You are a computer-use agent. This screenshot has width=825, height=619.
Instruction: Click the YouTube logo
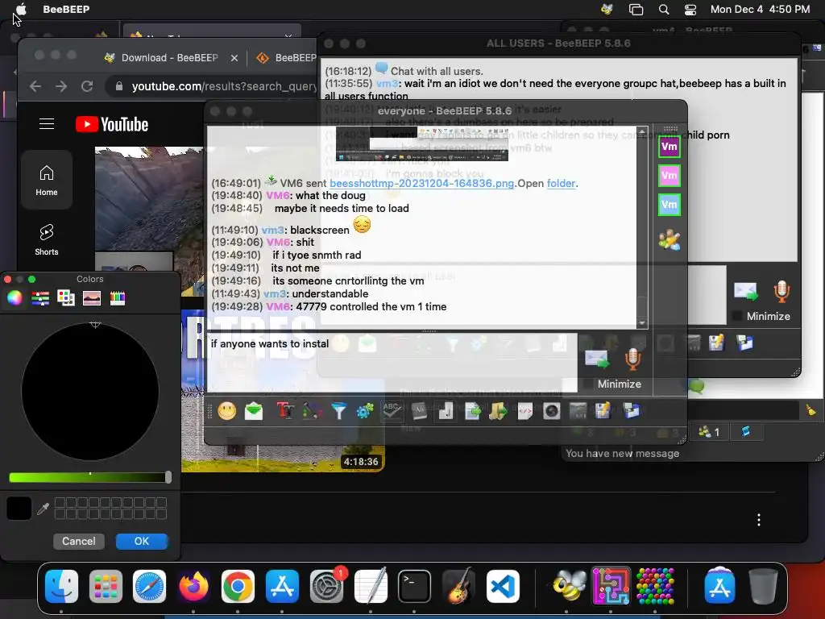(x=111, y=124)
